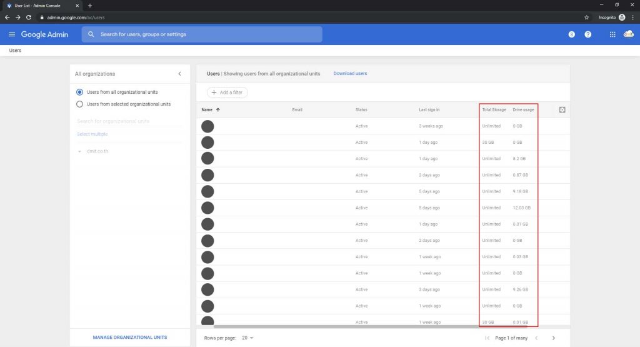
Task: Click the 8.2 GB drive usage cell
Action: (x=519, y=159)
